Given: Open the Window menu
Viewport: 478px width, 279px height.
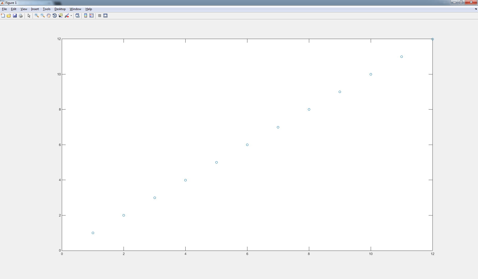Looking at the screenshot, I should click(x=75, y=9).
